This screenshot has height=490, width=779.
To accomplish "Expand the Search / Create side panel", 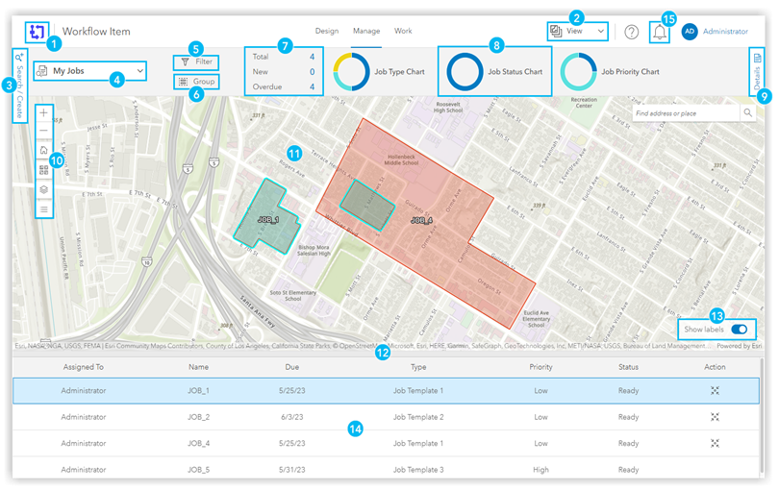I will [18, 86].
